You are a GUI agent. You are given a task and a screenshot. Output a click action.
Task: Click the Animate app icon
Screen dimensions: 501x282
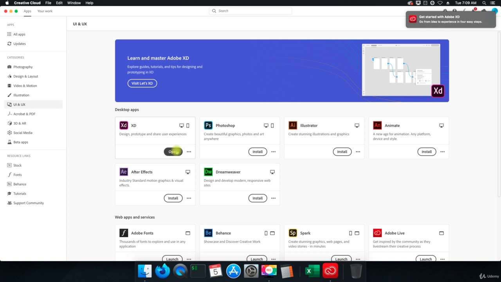[x=377, y=125]
